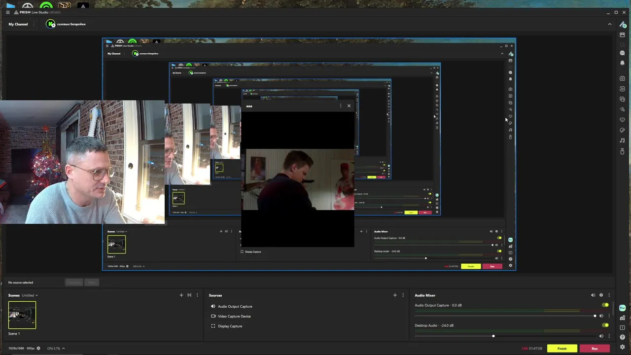The width and height of the screenshot is (631, 355).
Task: Open the help question mark icon
Action: [x=622, y=337]
